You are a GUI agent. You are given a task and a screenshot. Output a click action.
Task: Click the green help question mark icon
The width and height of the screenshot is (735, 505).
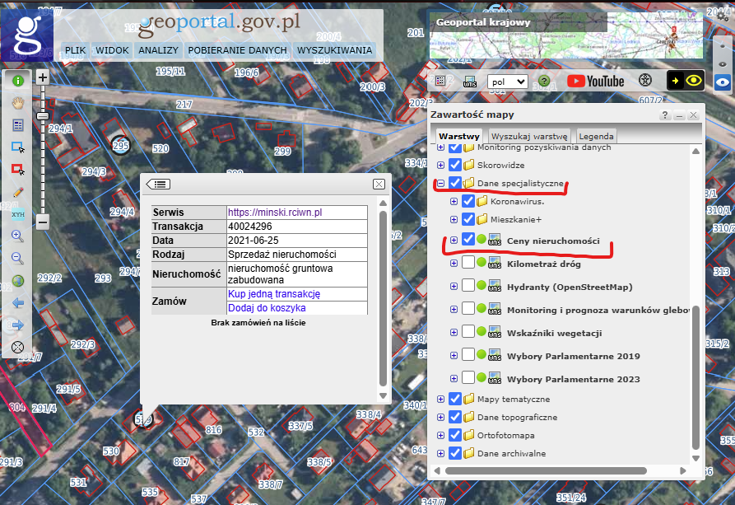543,82
